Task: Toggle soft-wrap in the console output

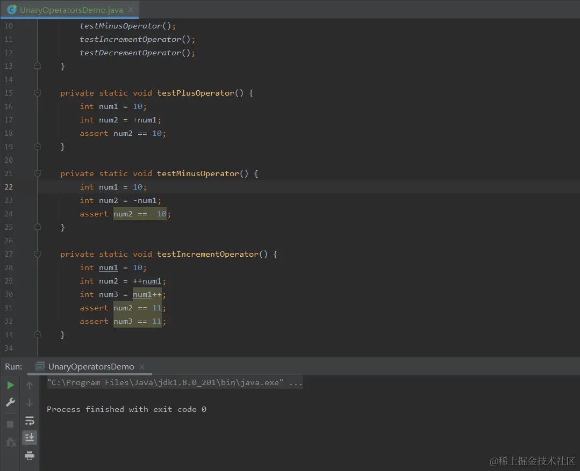Action: pos(30,421)
